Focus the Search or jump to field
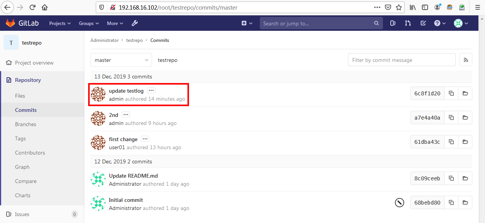The height and width of the screenshot is (223, 485). pos(321,23)
